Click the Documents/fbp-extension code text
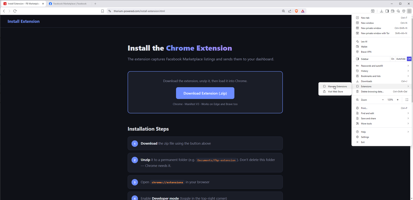413x200 pixels. point(216,160)
